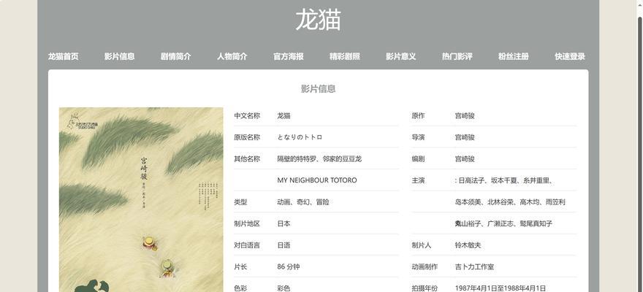Open the 龙猫首页 navigation link

point(63,56)
